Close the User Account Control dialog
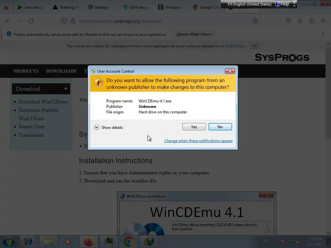331x248 pixels. (x=230, y=71)
